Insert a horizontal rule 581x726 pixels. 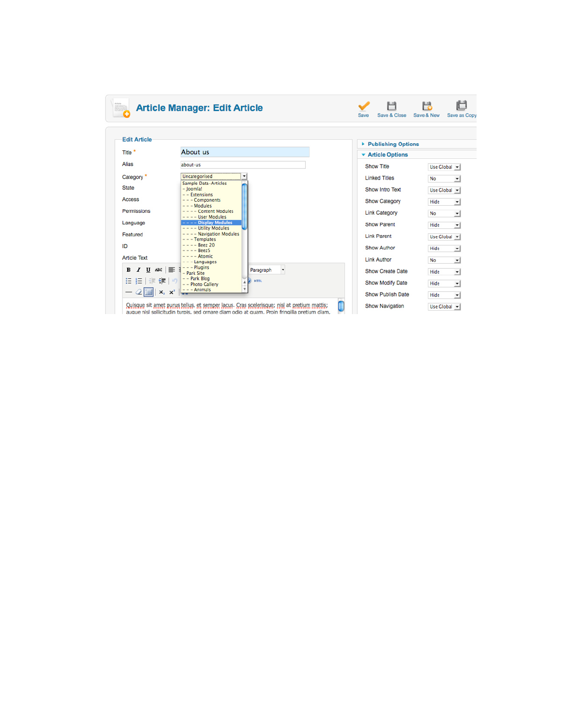[x=129, y=292]
